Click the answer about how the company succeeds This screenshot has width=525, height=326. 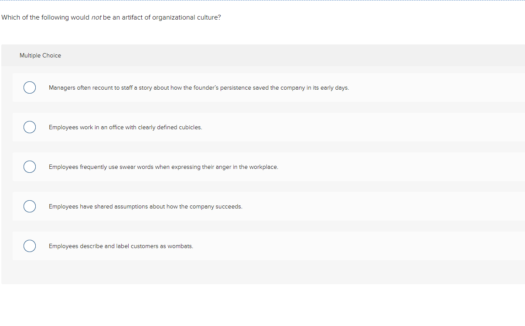pyautogui.click(x=146, y=206)
